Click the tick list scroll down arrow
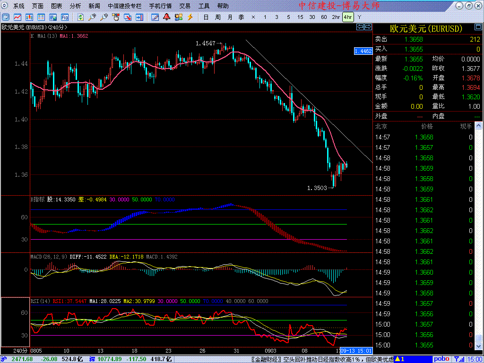This screenshot has width=484, height=363. [x=478, y=347]
